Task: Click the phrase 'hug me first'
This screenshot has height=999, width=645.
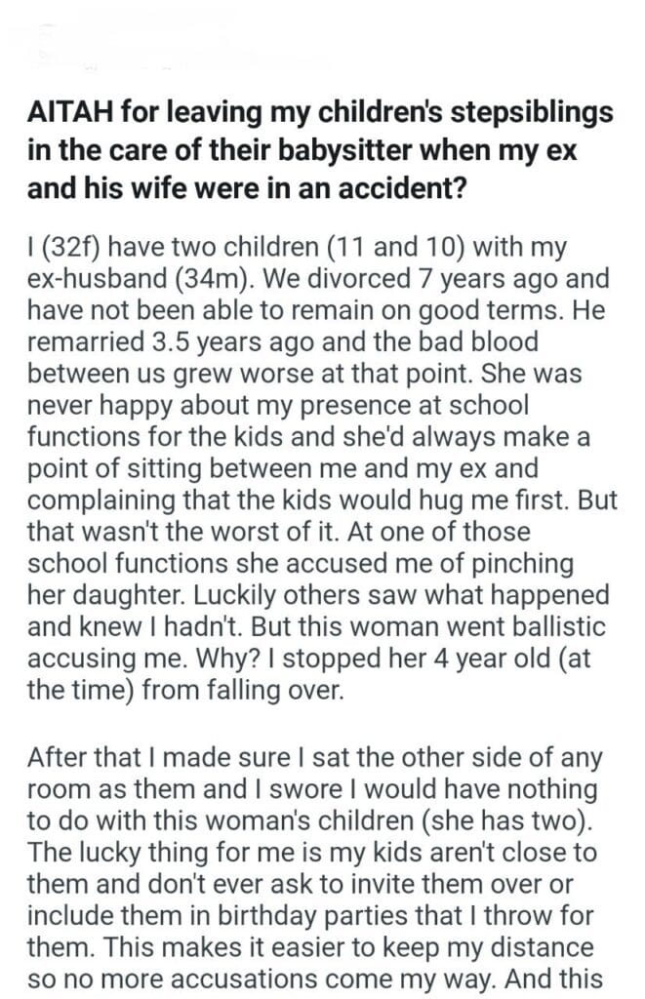Action: [x=459, y=501]
